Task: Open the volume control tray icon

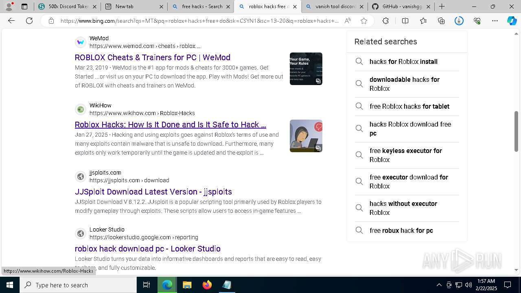Action: click(468, 285)
